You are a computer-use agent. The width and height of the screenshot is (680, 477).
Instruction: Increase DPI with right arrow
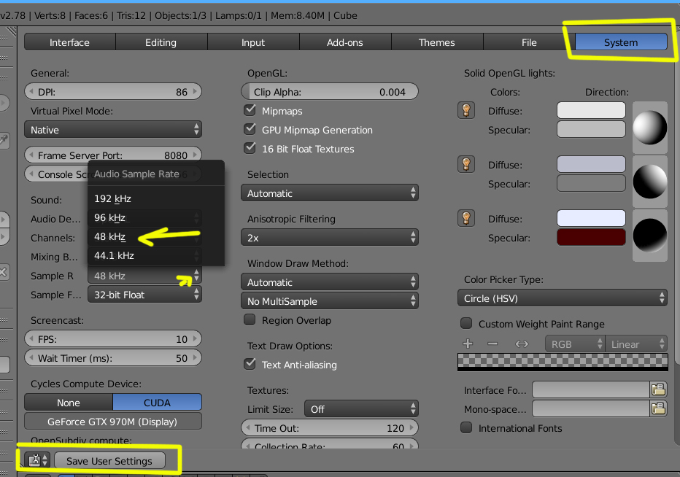(195, 91)
